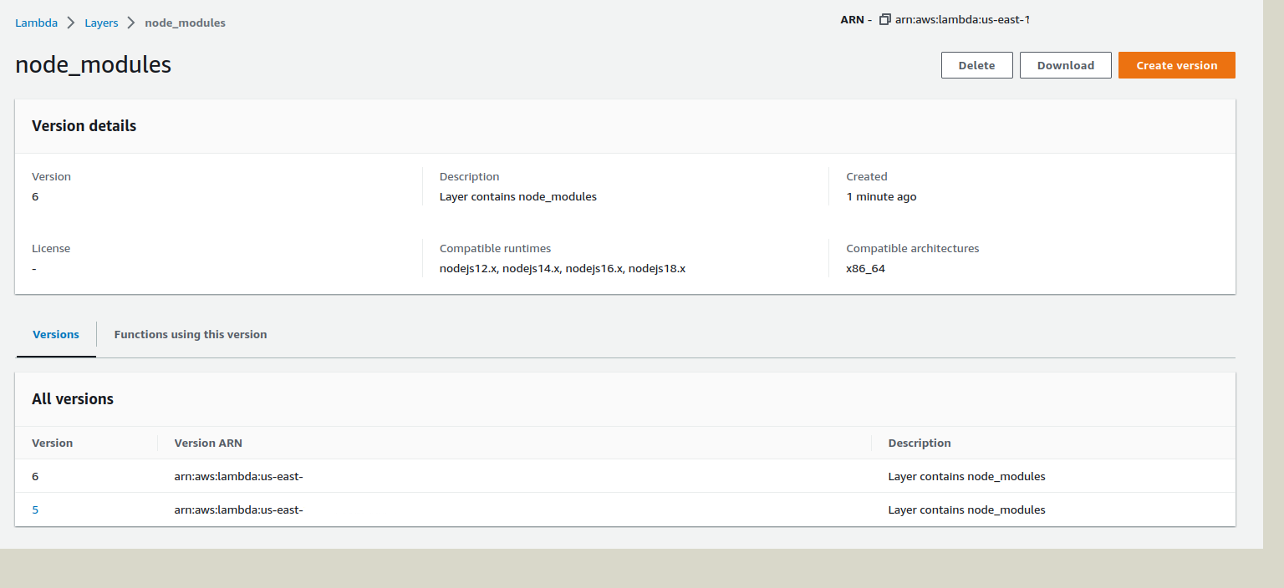Click the Version details panel heading
Image resolution: width=1284 pixels, height=588 pixels.
tap(84, 126)
